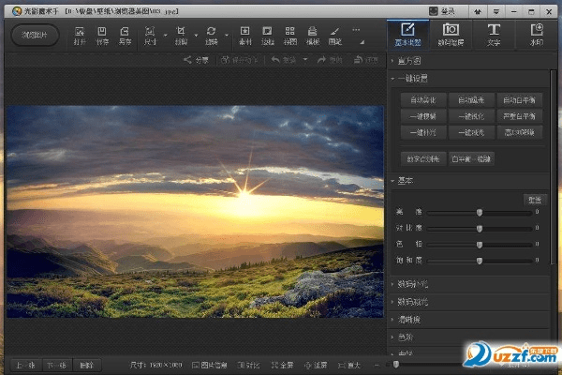Screen dimensions: 562x375
Task: Click the Auto Exposure (自动曝光) button
Action: pos(470,99)
